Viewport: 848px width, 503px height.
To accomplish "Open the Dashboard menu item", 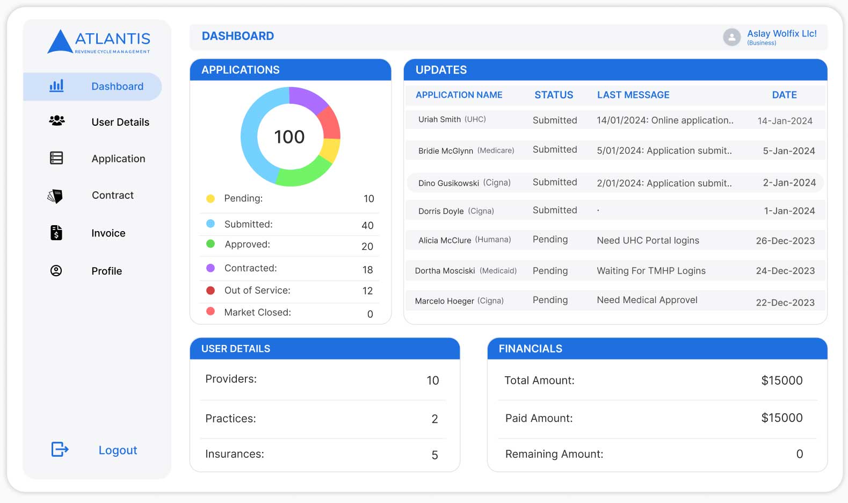I will coord(92,87).
